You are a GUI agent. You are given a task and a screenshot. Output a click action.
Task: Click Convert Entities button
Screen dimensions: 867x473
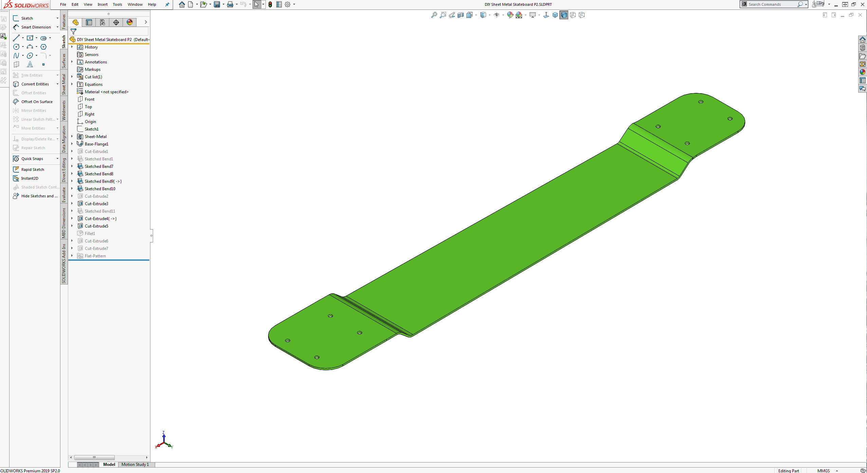(31, 84)
